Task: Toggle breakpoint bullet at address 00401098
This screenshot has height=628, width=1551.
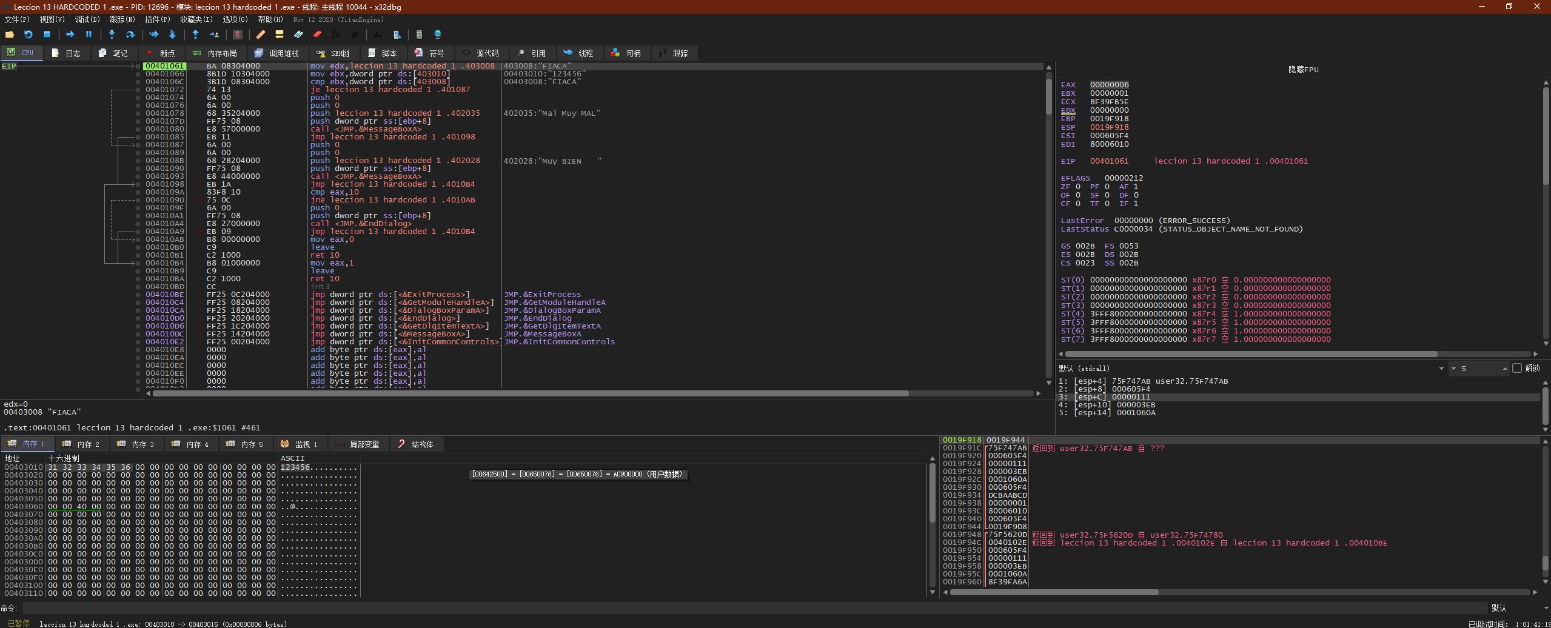Action: coord(138,184)
